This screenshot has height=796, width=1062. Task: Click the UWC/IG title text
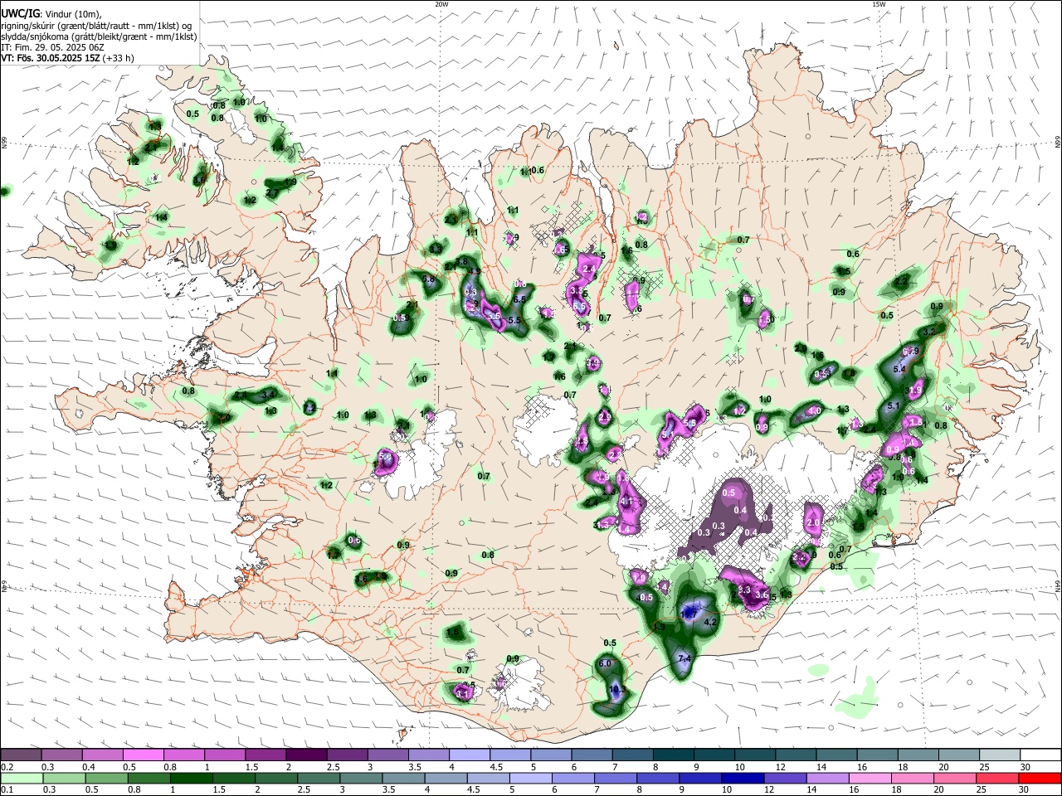[20, 13]
